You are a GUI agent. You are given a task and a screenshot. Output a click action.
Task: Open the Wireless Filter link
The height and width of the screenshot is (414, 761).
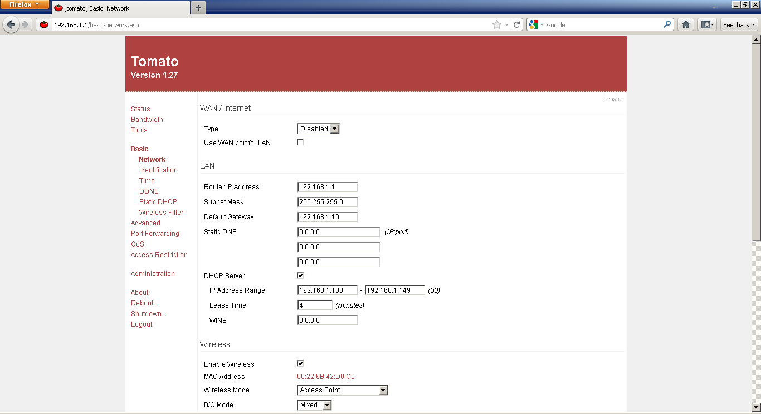pyautogui.click(x=161, y=213)
